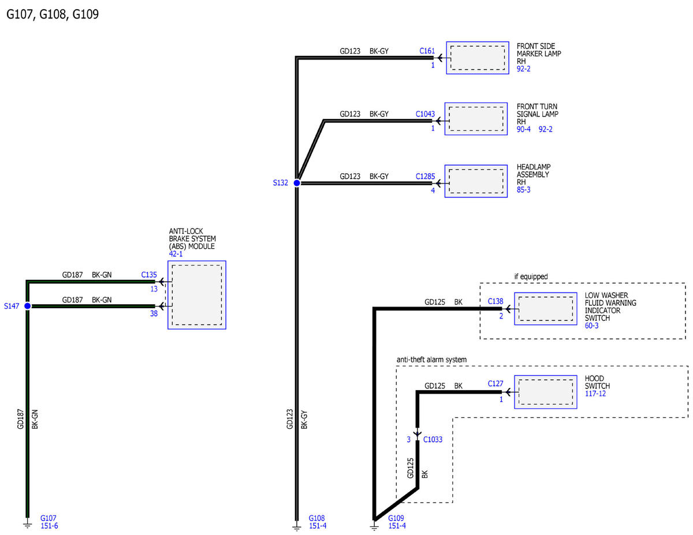The image size is (693, 535).
Task: Select pin 3 beside C1033
Action: (x=408, y=439)
